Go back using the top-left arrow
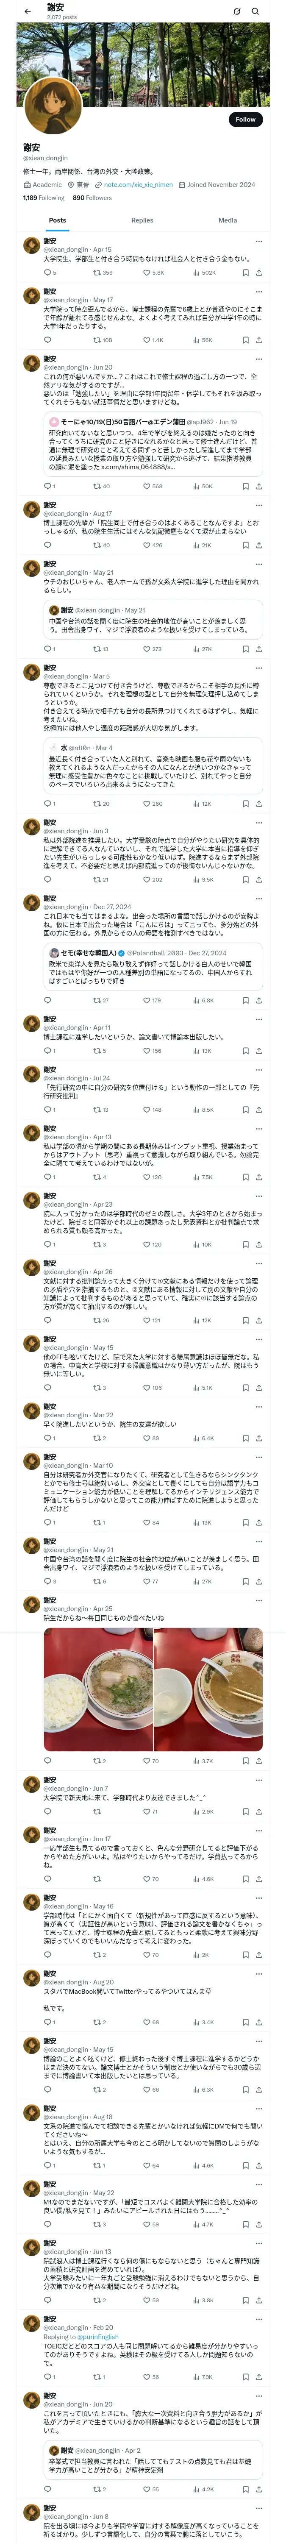The height and width of the screenshot is (2543, 286). pos(27,11)
